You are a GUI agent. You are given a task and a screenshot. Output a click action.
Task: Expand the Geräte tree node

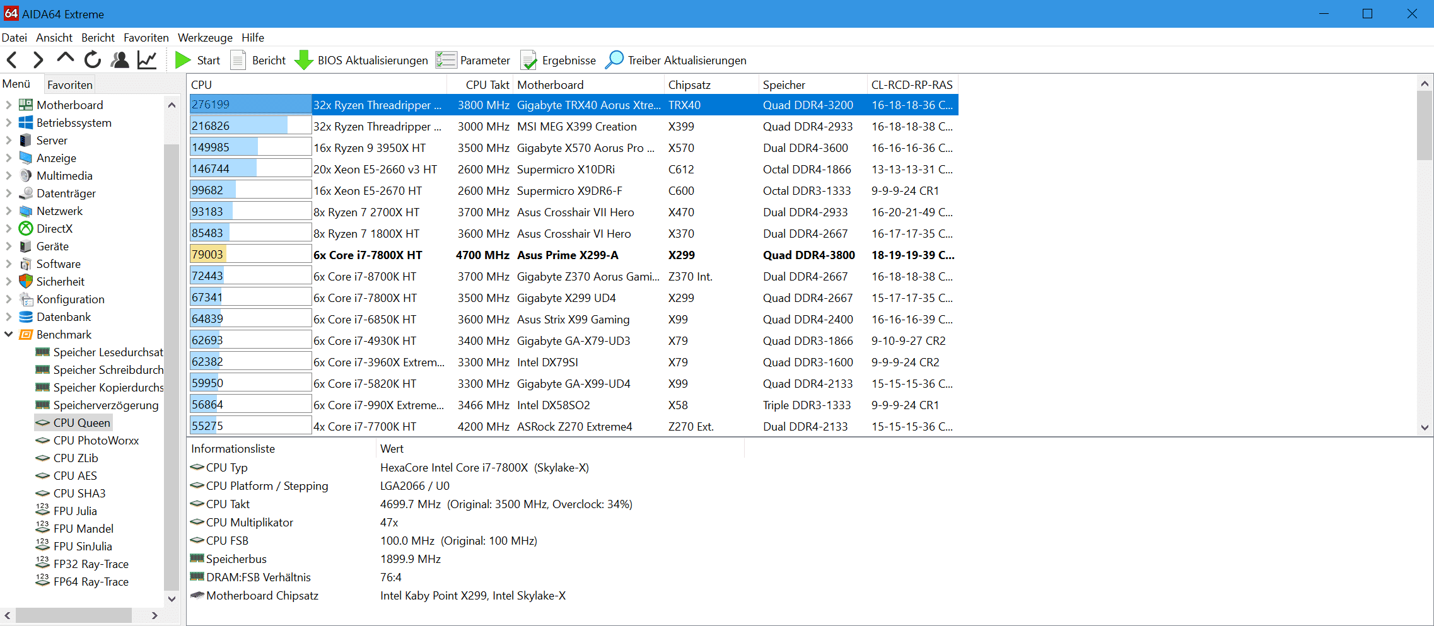[9, 246]
